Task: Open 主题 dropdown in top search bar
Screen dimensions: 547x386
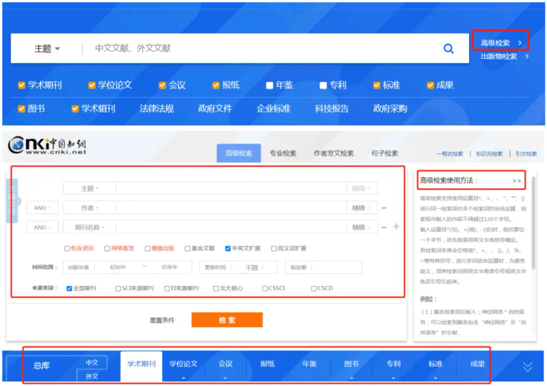Action: (x=46, y=49)
